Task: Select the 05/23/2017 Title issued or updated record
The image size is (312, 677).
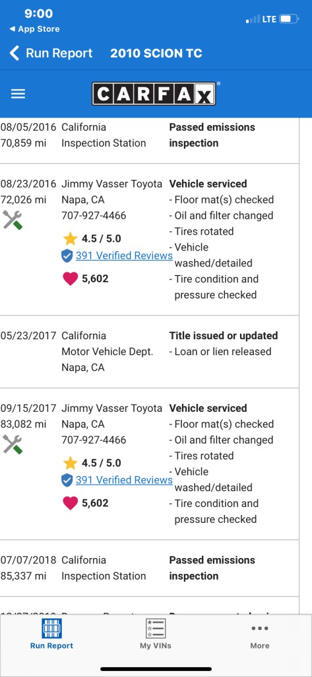Action: [x=150, y=352]
